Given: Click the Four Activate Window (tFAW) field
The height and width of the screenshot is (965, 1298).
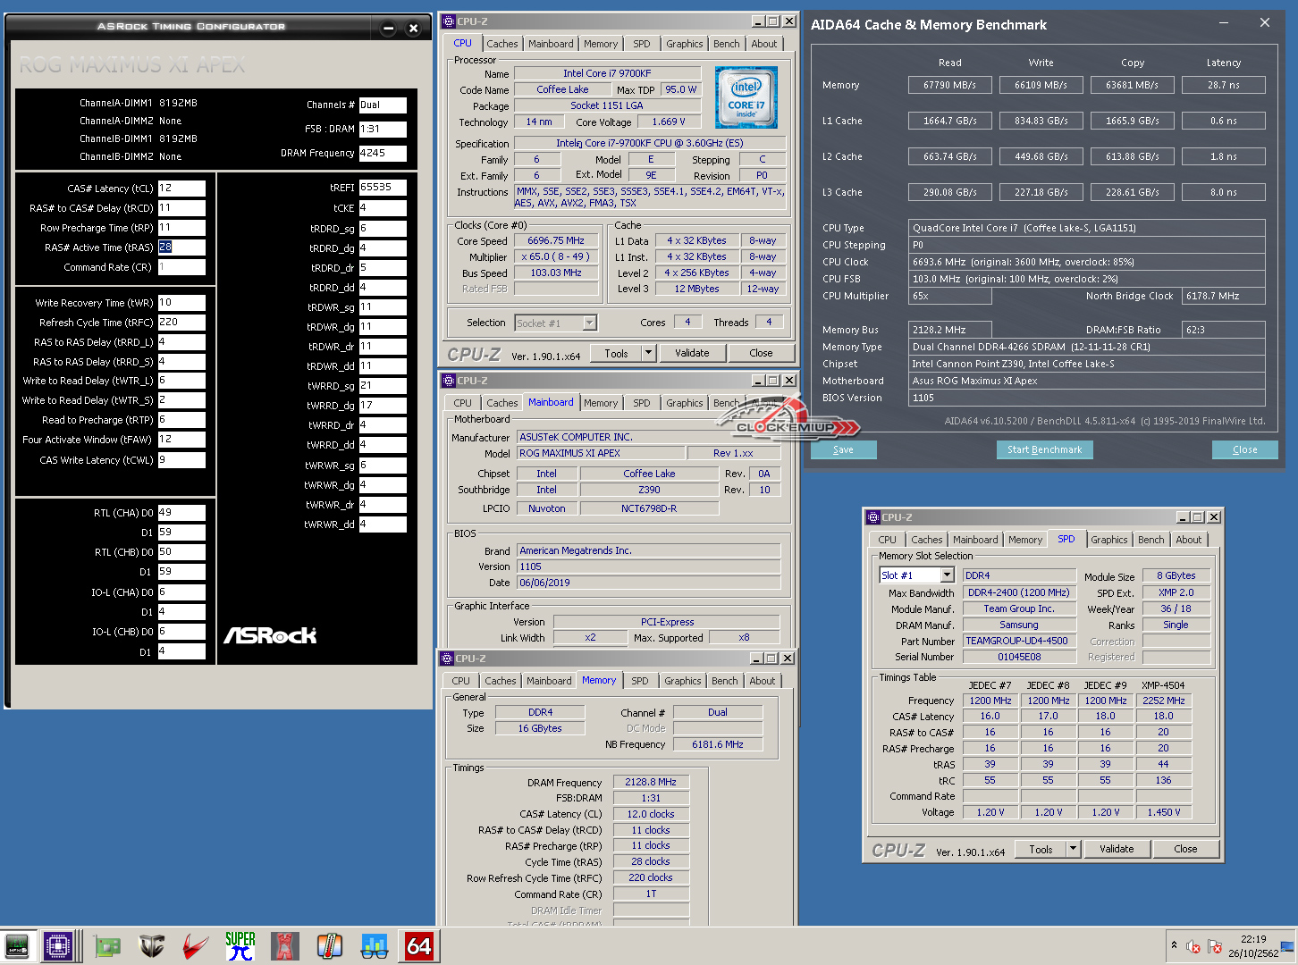Looking at the screenshot, I should click(181, 440).
